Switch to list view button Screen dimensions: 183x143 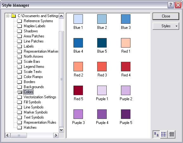click(164, 134)
